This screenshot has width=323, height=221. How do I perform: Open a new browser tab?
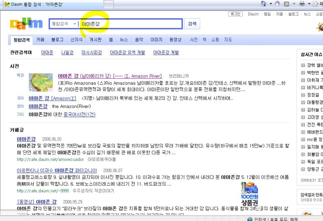109,4
